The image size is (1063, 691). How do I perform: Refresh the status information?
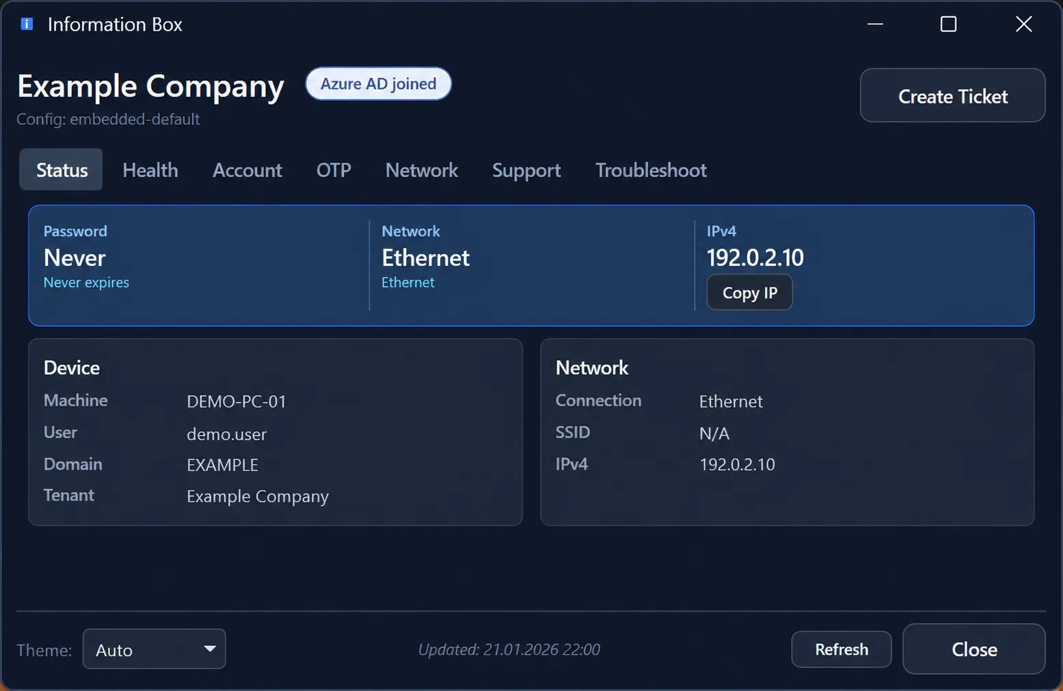click(842, 649)
